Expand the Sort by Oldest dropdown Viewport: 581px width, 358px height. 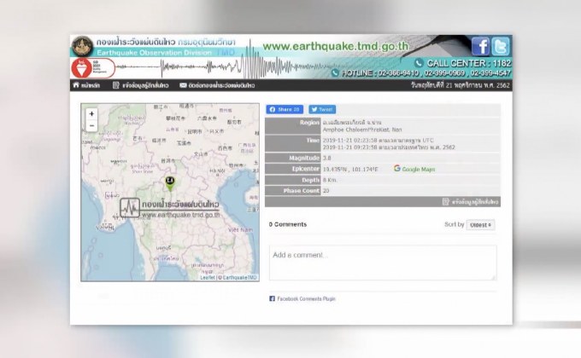481,225
